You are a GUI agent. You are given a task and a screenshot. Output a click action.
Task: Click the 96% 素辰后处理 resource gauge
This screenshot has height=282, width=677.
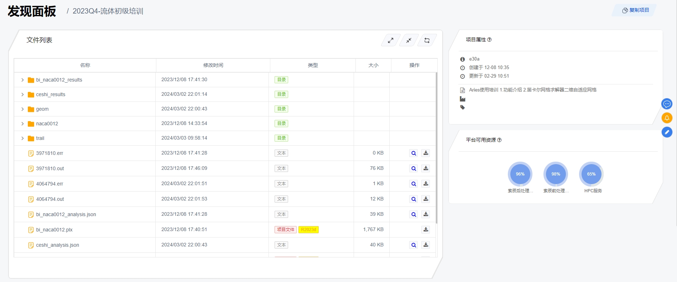(x=520, y=174)
